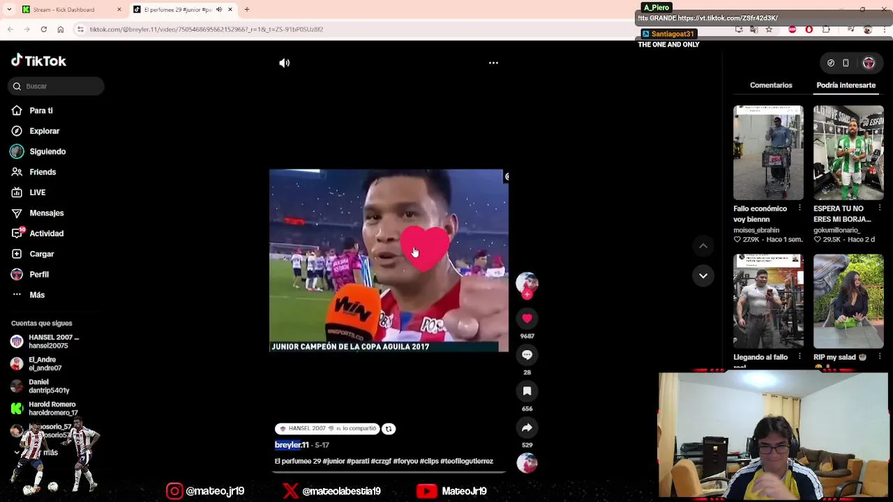The width and height of the screenshot is (893, 502).
Task: Toggle the repost button next to compartió
Action: pos(389,429)
